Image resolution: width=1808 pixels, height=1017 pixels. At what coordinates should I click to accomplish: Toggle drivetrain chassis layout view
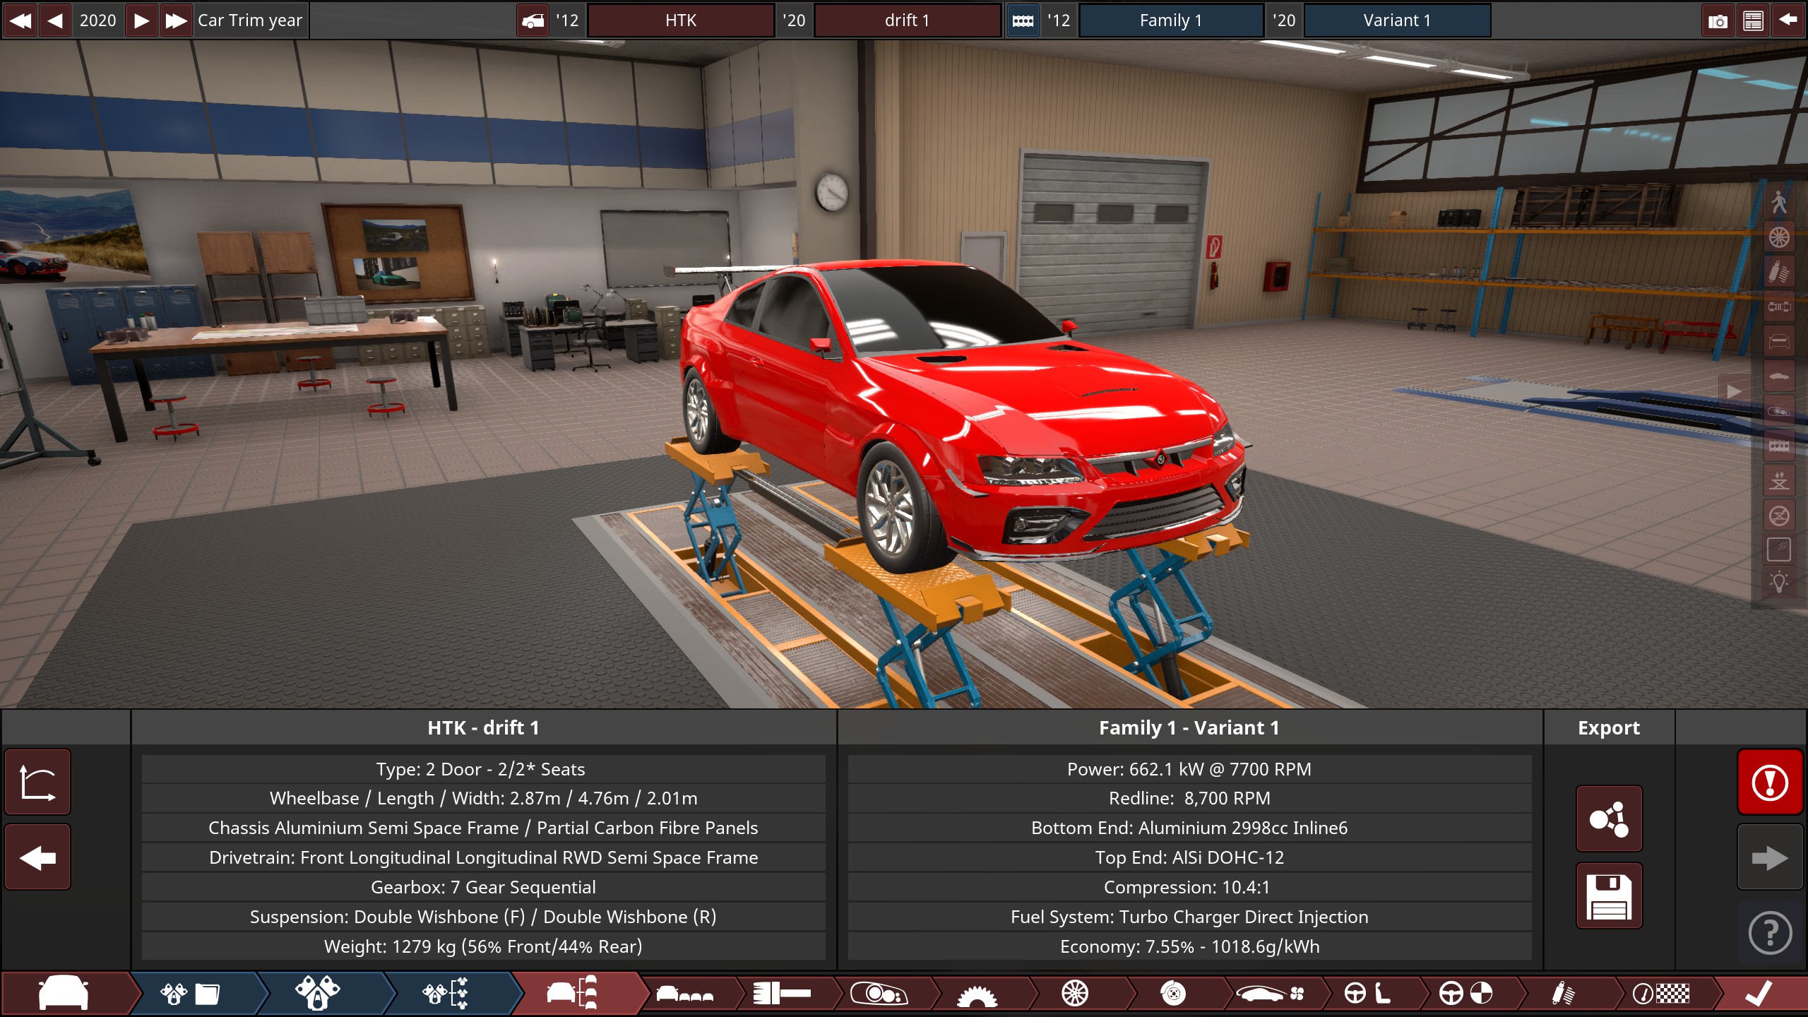1779,307
